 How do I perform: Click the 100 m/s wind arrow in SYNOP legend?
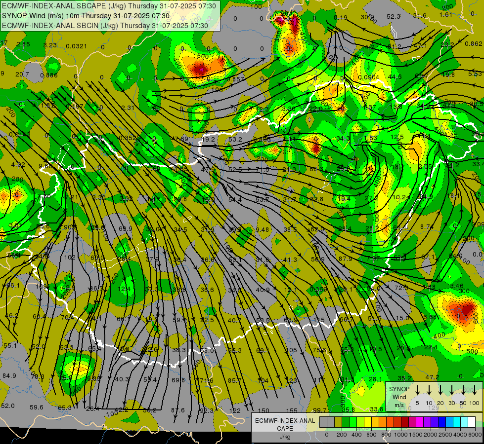(475, 390)
